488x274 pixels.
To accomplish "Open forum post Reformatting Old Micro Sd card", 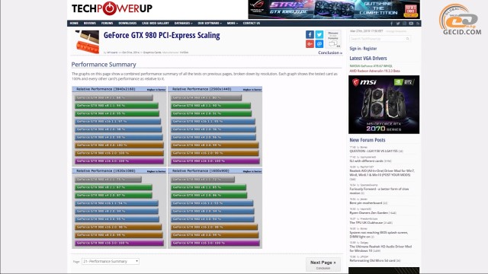I will coord(373,260).
